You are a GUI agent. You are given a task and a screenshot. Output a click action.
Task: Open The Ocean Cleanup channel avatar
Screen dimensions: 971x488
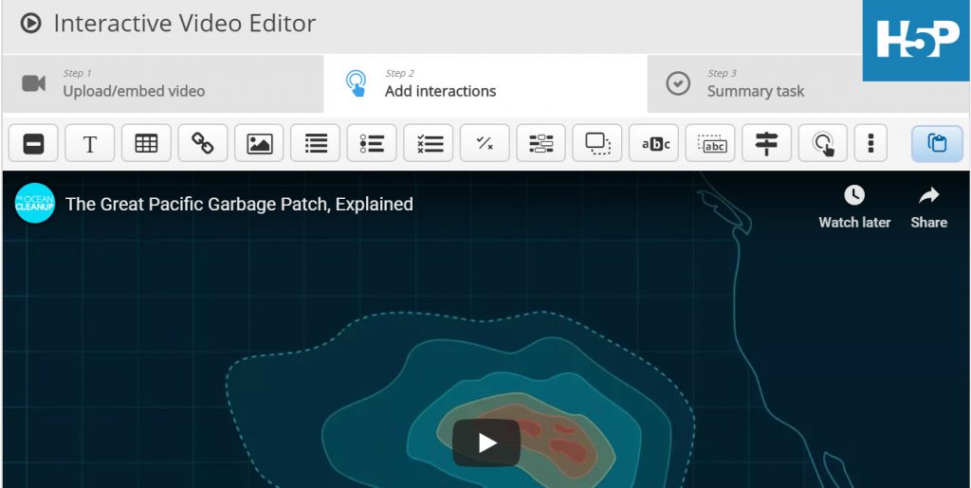click(x=35, y=203)
